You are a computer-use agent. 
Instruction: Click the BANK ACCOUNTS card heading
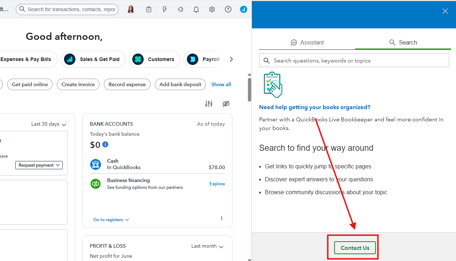click(x=111, y=124)
